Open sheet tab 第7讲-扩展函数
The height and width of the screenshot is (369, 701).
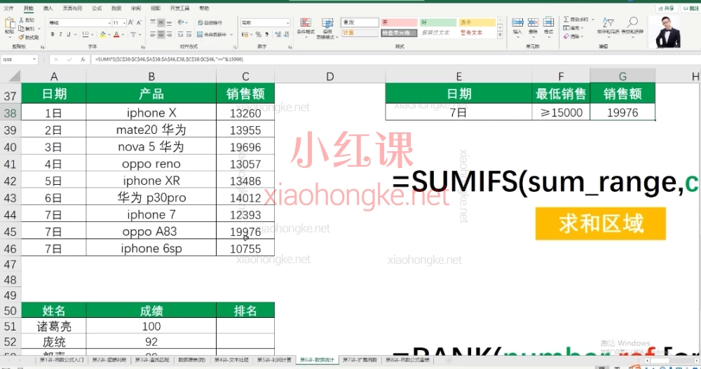[x=360, y=360]
